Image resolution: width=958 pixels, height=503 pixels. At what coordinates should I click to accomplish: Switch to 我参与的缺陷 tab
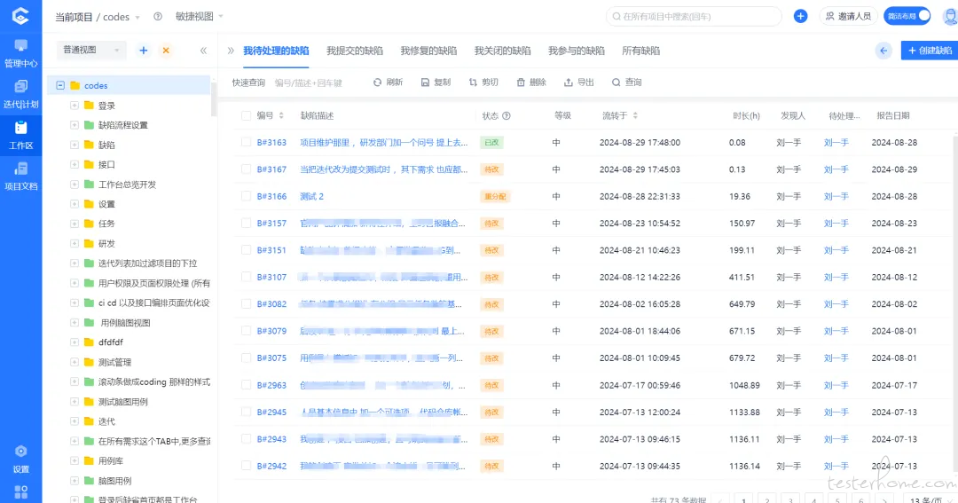577,51
